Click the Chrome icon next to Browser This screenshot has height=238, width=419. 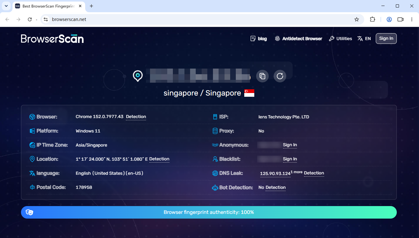pos(32,117)
